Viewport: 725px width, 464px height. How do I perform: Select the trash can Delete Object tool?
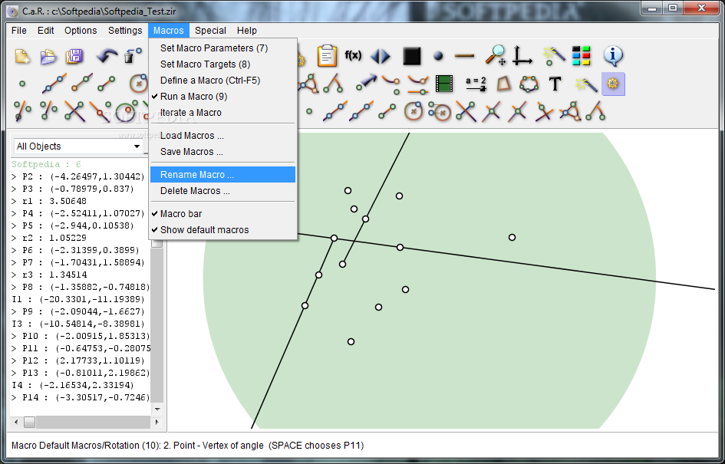point(131,57)
